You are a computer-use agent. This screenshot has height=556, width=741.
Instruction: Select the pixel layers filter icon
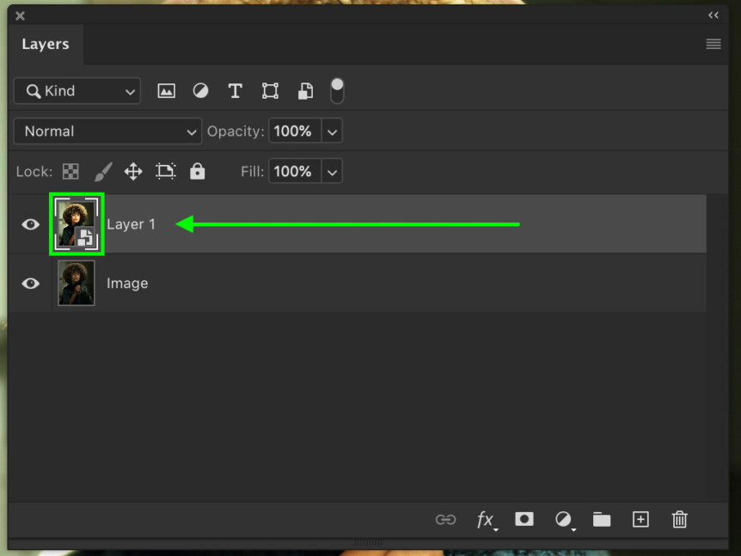(x=166, y=90)
